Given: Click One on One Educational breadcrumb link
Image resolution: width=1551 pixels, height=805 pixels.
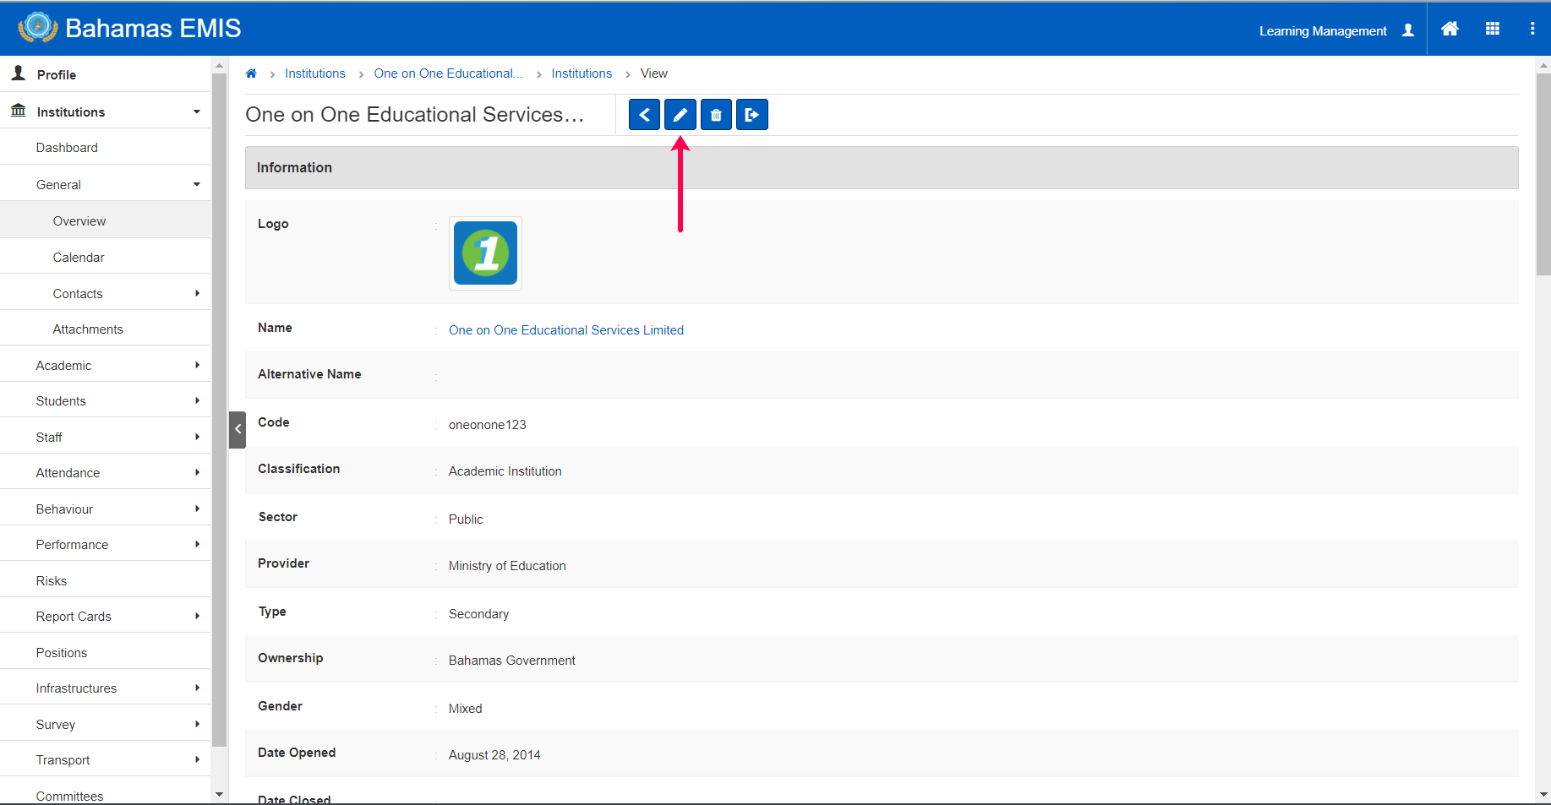Looking at the screenshot, I should coord(449,73).
